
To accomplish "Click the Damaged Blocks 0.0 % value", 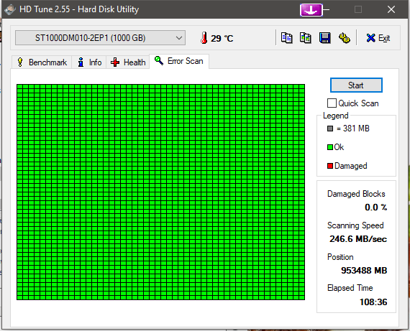I will 375,208.
